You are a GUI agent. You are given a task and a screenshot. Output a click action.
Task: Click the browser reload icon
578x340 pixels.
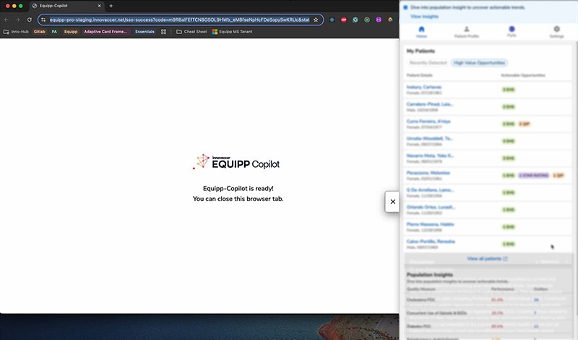tap(30, 20)
